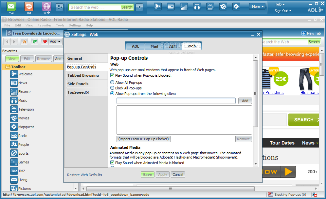Click the collapse arrow beside top search box

click(139, 7)
